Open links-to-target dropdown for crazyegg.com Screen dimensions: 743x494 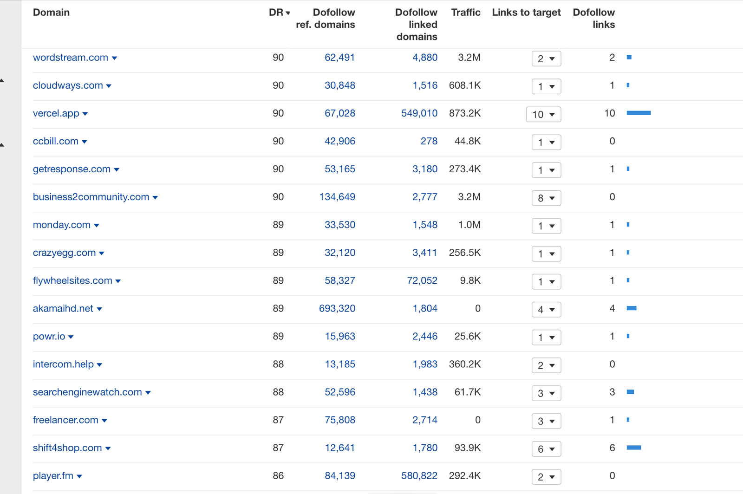click(x=546, y=253)
